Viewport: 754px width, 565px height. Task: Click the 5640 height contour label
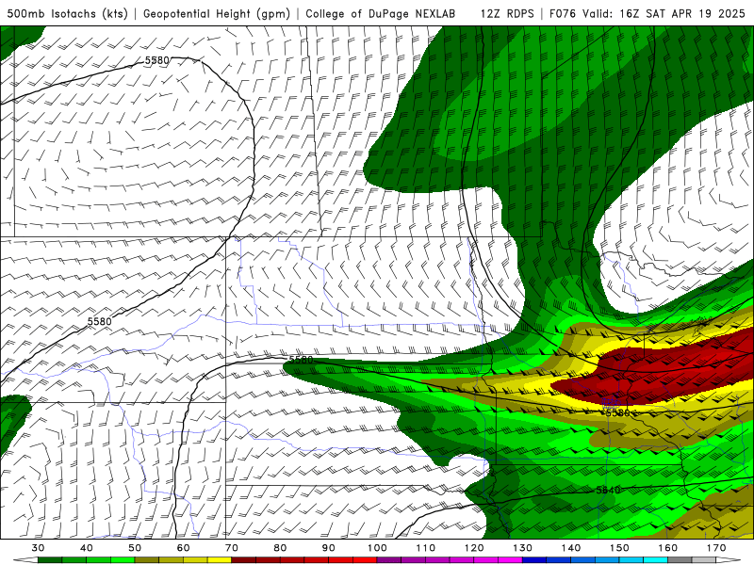pyautogui.click(x=608, y=490)
